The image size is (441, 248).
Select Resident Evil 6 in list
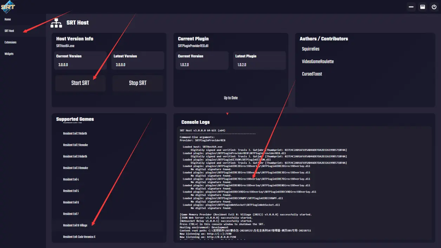71,202
